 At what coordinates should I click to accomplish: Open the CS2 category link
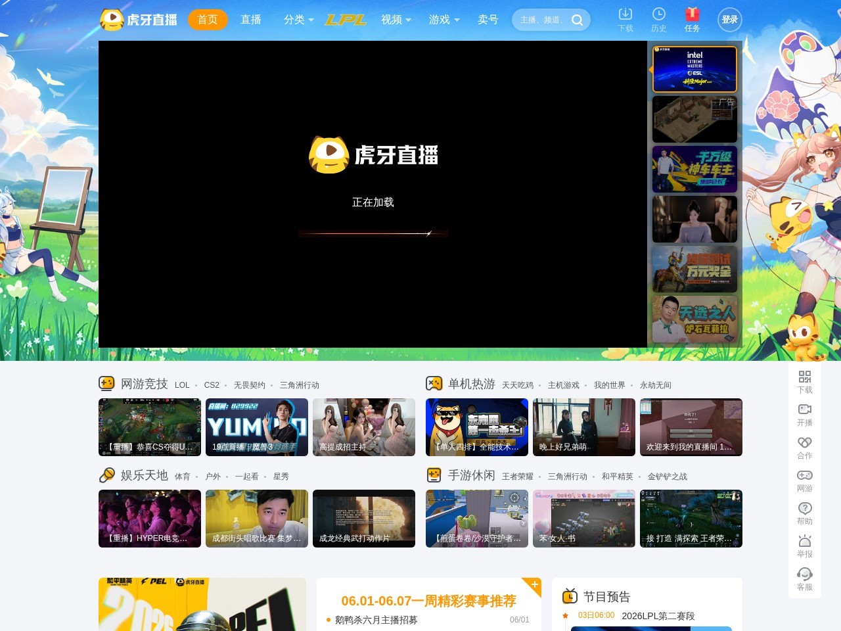(212, 385)
